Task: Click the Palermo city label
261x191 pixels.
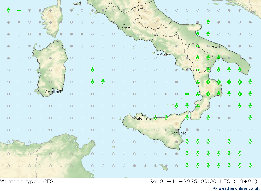Action: click(x=142, y=118)
